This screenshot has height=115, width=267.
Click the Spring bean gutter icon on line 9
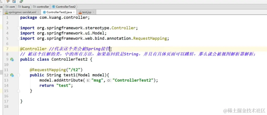12,59
